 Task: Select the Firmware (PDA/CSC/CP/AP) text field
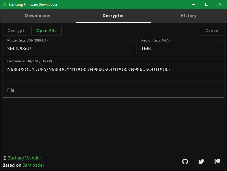point(113,69)
